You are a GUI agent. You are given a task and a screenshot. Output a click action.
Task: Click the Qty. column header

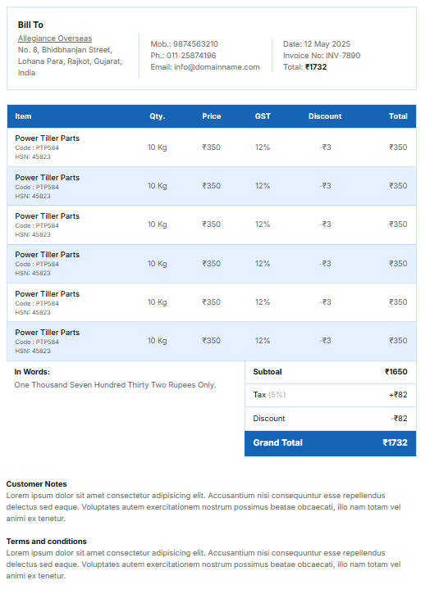click(x=157, y=116)
